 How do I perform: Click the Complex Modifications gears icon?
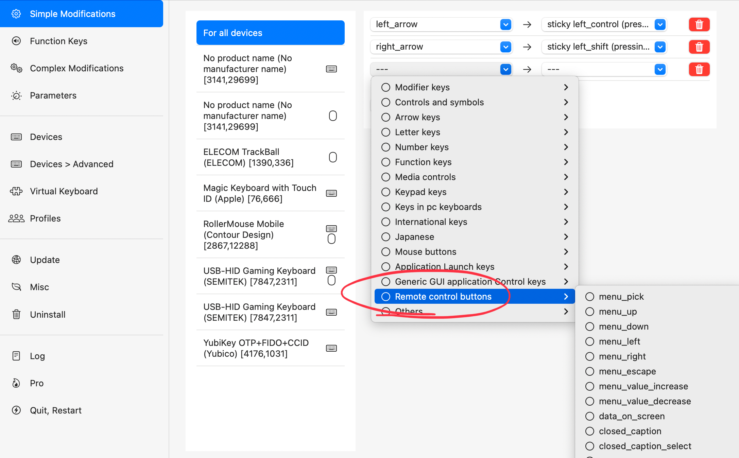click(16, 68)
